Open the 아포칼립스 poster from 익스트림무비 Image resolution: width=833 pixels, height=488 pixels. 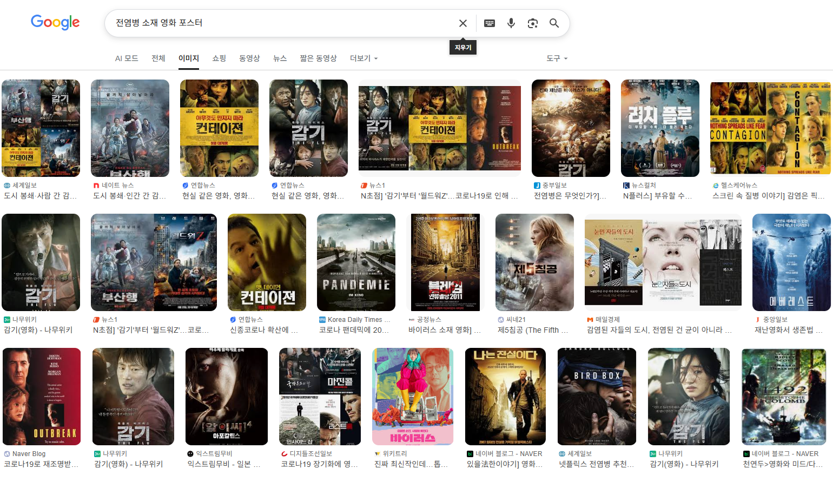[x=227, y=397]
